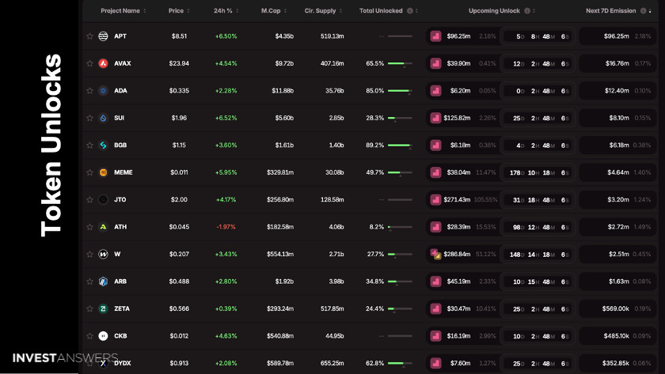Click the ADA token logo icon
The width and height of the screenshot is (665, 374).
pyautogui.click(x=103, y=91)
